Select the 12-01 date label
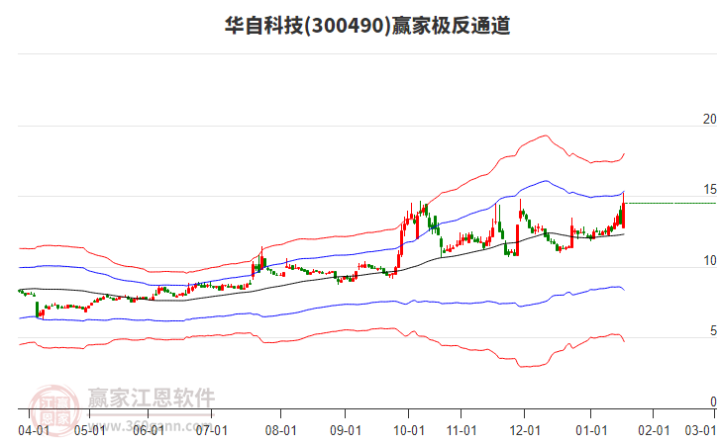Screen dimensions: 719x445 coord(525,430)
